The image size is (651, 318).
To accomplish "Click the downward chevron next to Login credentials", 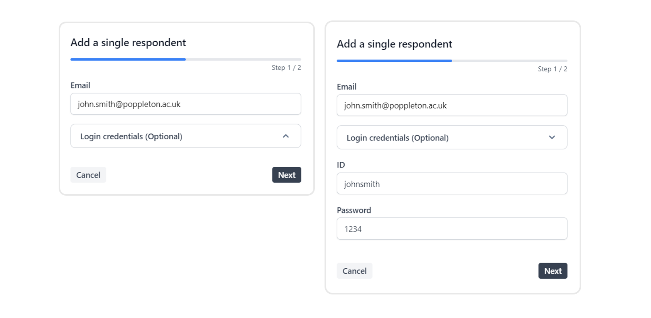I will [552, 137].
